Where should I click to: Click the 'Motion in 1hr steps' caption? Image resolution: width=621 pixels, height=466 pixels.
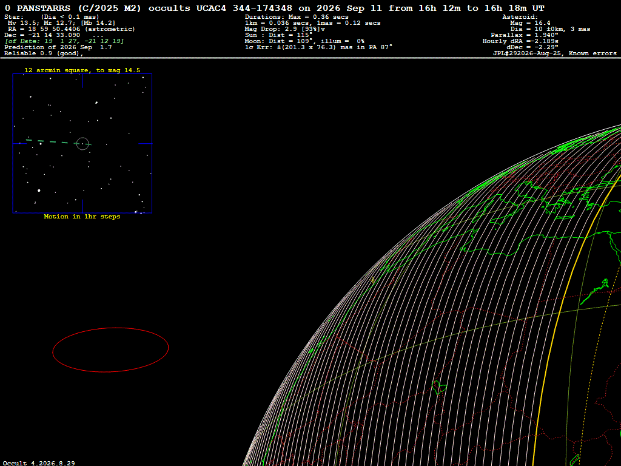tap(82, 217)
